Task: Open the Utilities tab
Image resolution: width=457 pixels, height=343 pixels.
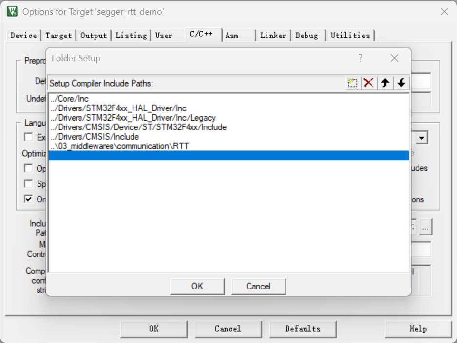Action: coord(350,36)
